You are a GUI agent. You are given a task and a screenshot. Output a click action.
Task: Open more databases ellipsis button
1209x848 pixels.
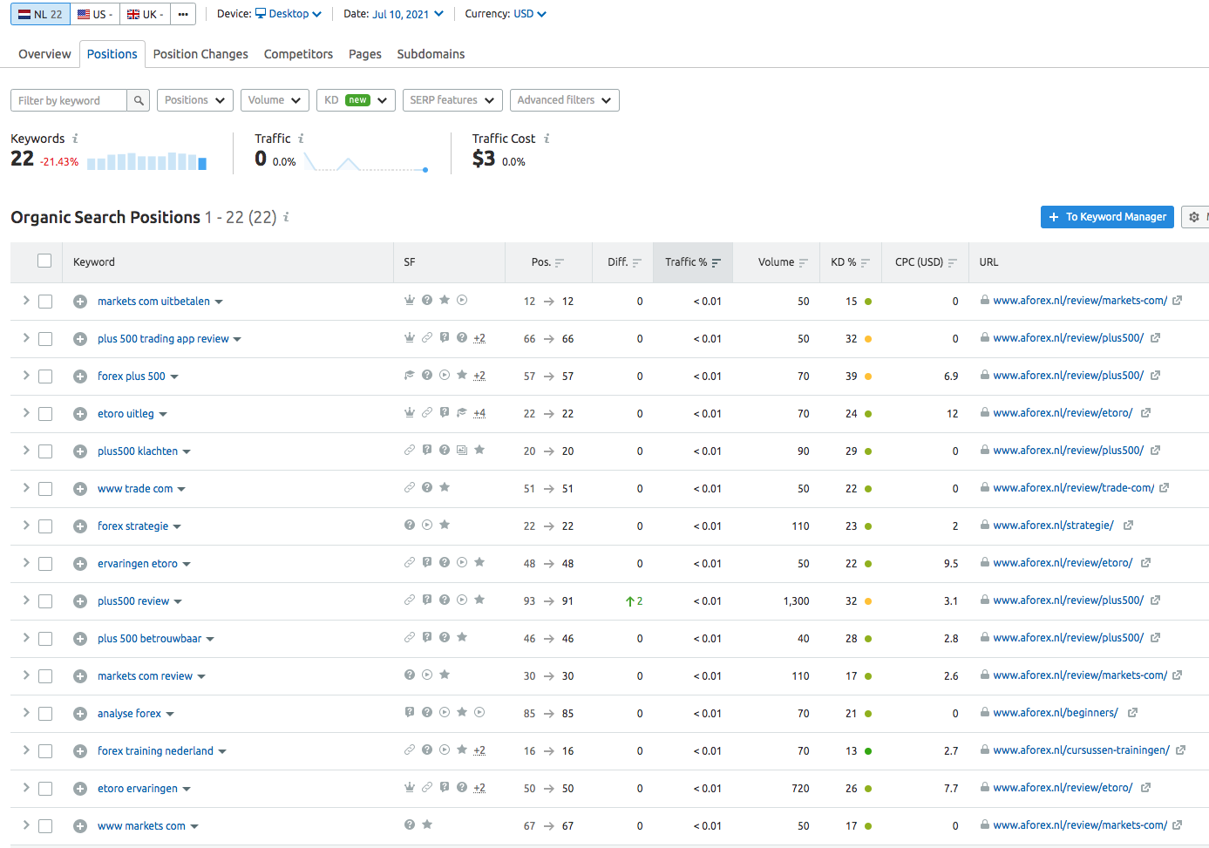coord(183,14)
